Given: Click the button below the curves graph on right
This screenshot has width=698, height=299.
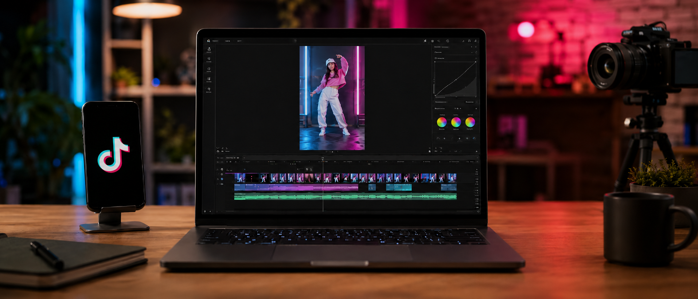Looking at the screenshot, I should point(470,102).
